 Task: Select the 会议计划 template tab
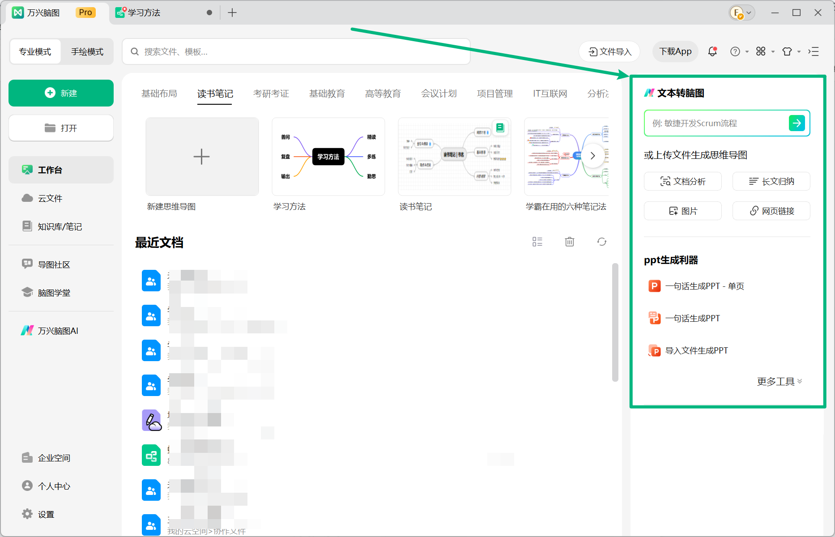(x=439, y=94)
